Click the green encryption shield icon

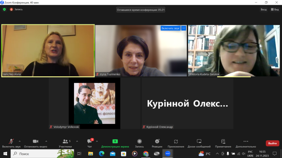pyautogui.click(x=4, y=9)
